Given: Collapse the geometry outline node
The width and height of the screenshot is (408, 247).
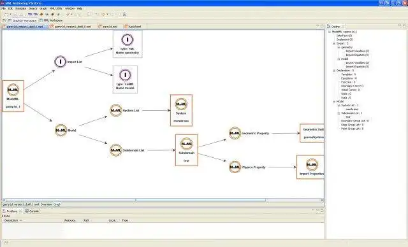Looking at the screenshot, I should (339, 47).
